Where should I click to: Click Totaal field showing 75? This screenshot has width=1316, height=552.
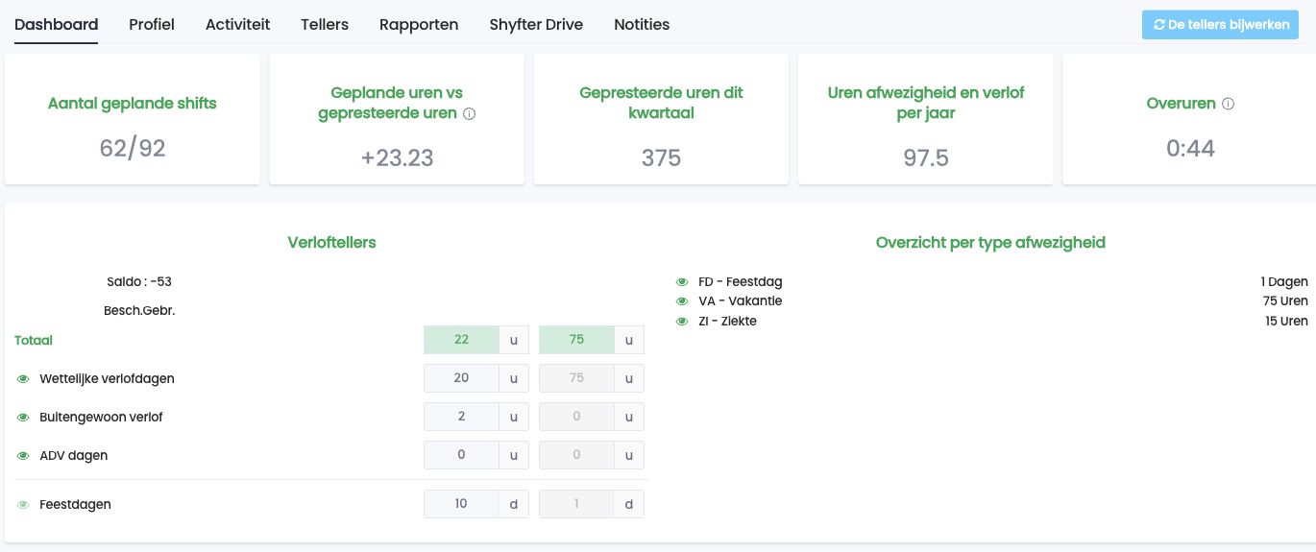[x=576, y=340]
